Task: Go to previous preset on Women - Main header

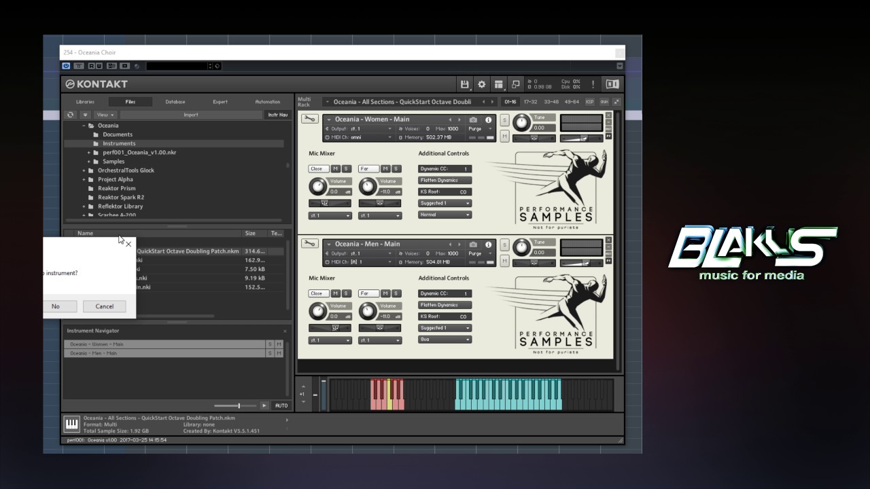Action: 449,120
